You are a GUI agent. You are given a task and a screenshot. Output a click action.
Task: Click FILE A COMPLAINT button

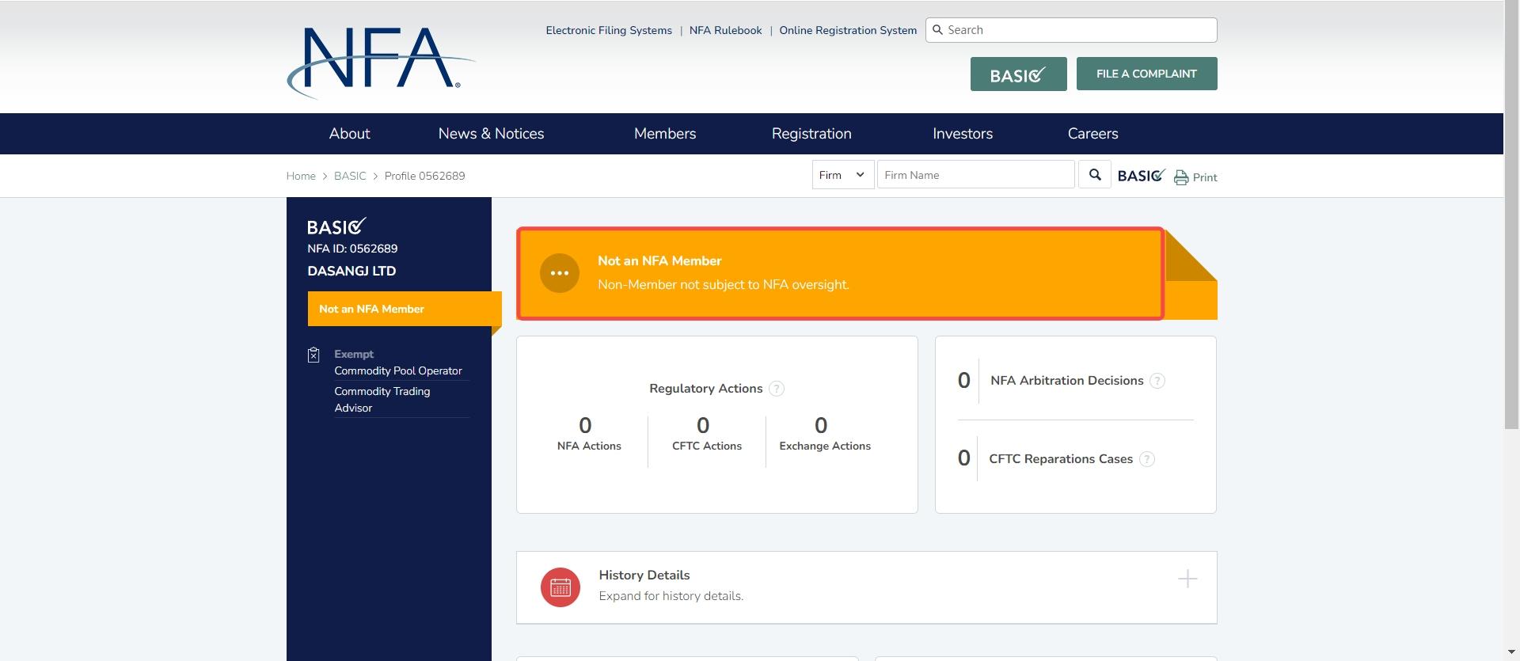pos(1147,74)
